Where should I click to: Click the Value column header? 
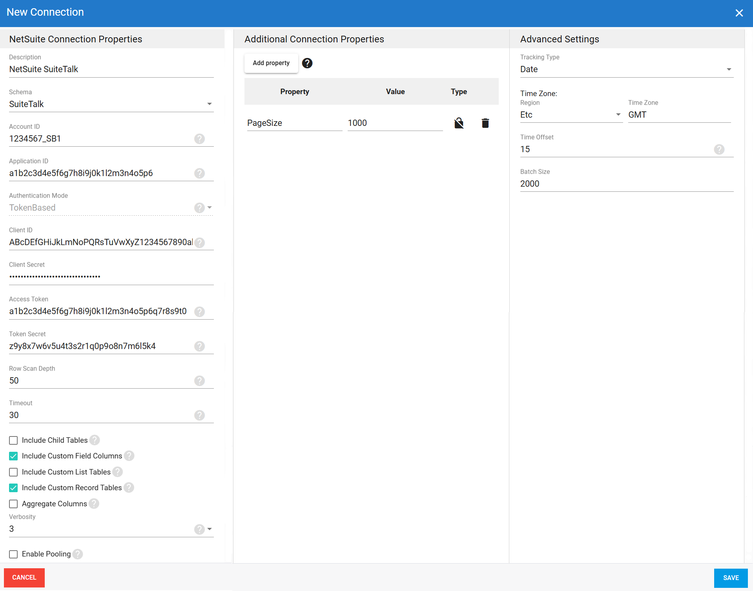tap(395, 92)
